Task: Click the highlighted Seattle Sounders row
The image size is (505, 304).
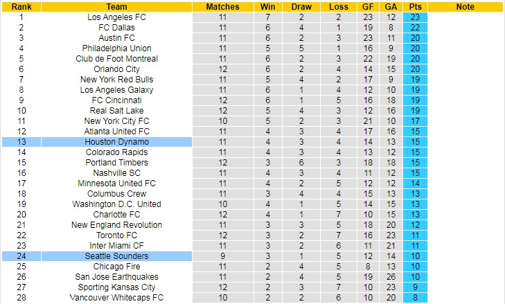Action: tap(116, 256)
